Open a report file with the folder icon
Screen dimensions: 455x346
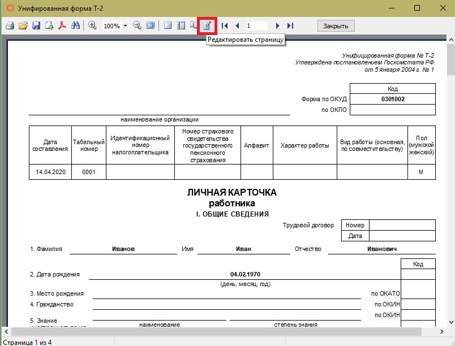point(23,25)
